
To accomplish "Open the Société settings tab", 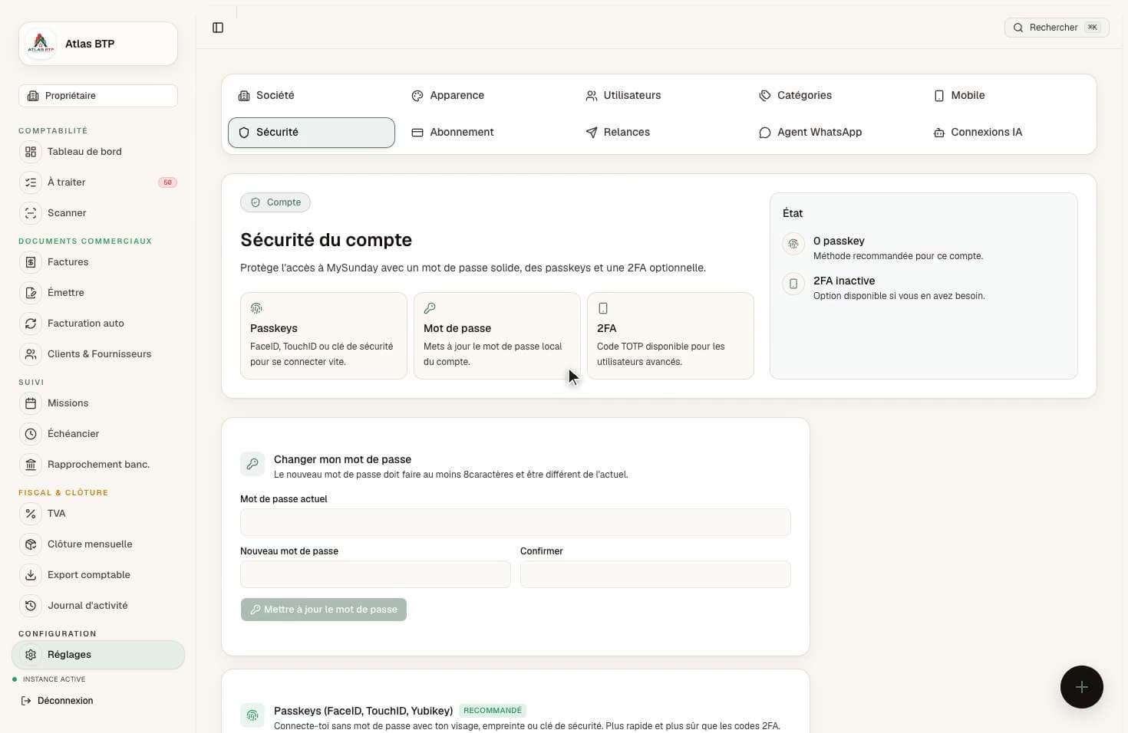I will point(312,96).
